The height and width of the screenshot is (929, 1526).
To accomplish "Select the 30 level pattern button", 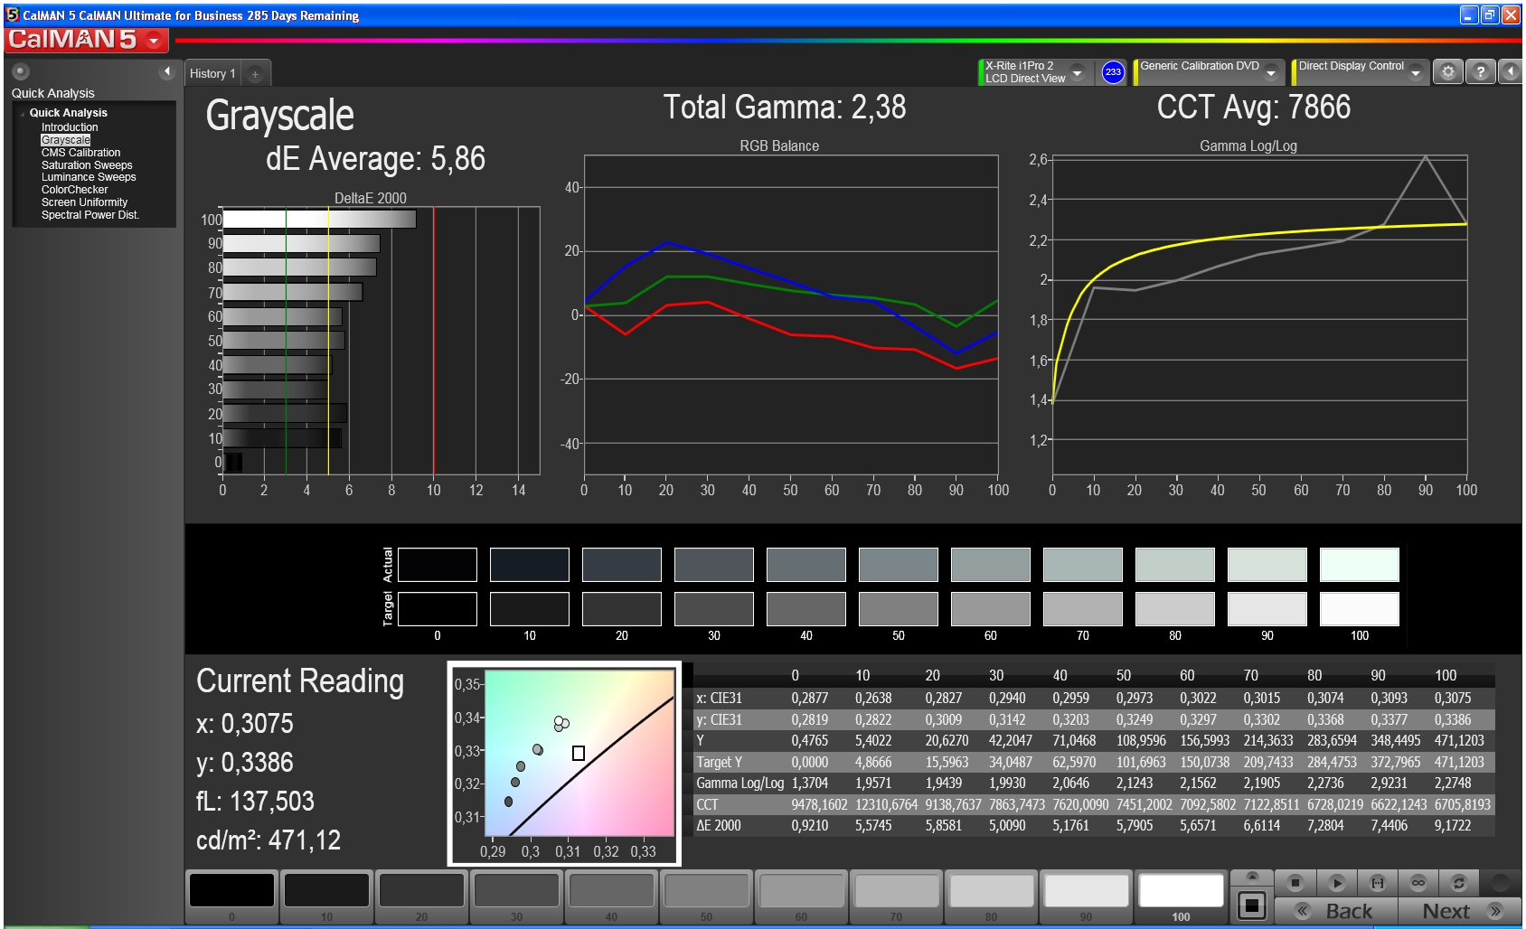I will (x=516, y=896).
